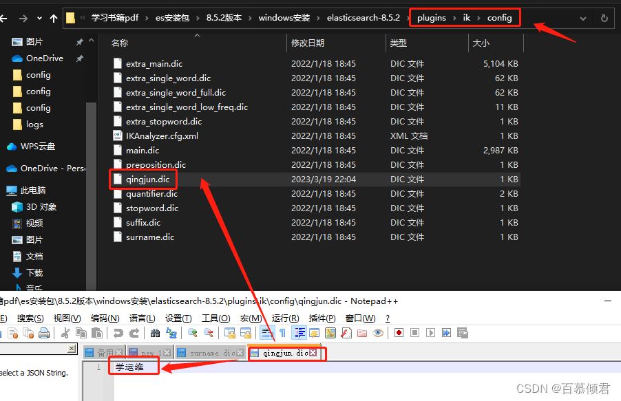Open the Function List icon
This screenshot has width=621, height=401.
coord(346,334)
